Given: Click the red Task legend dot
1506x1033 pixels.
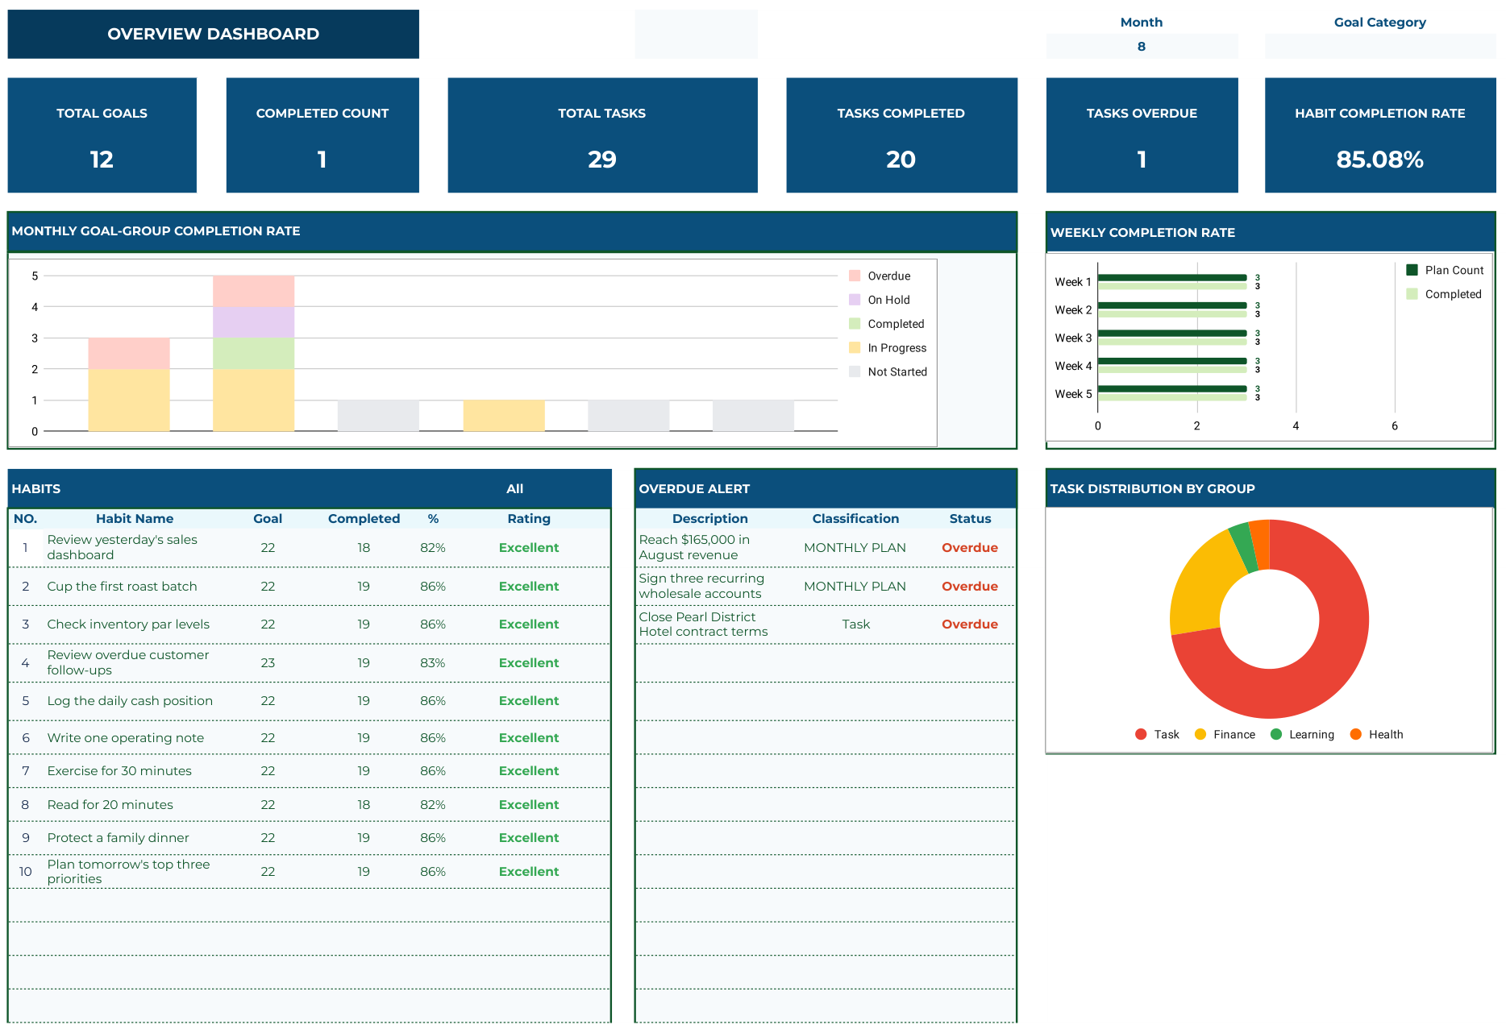Looking at the screenshot, I should (1141, 734).
